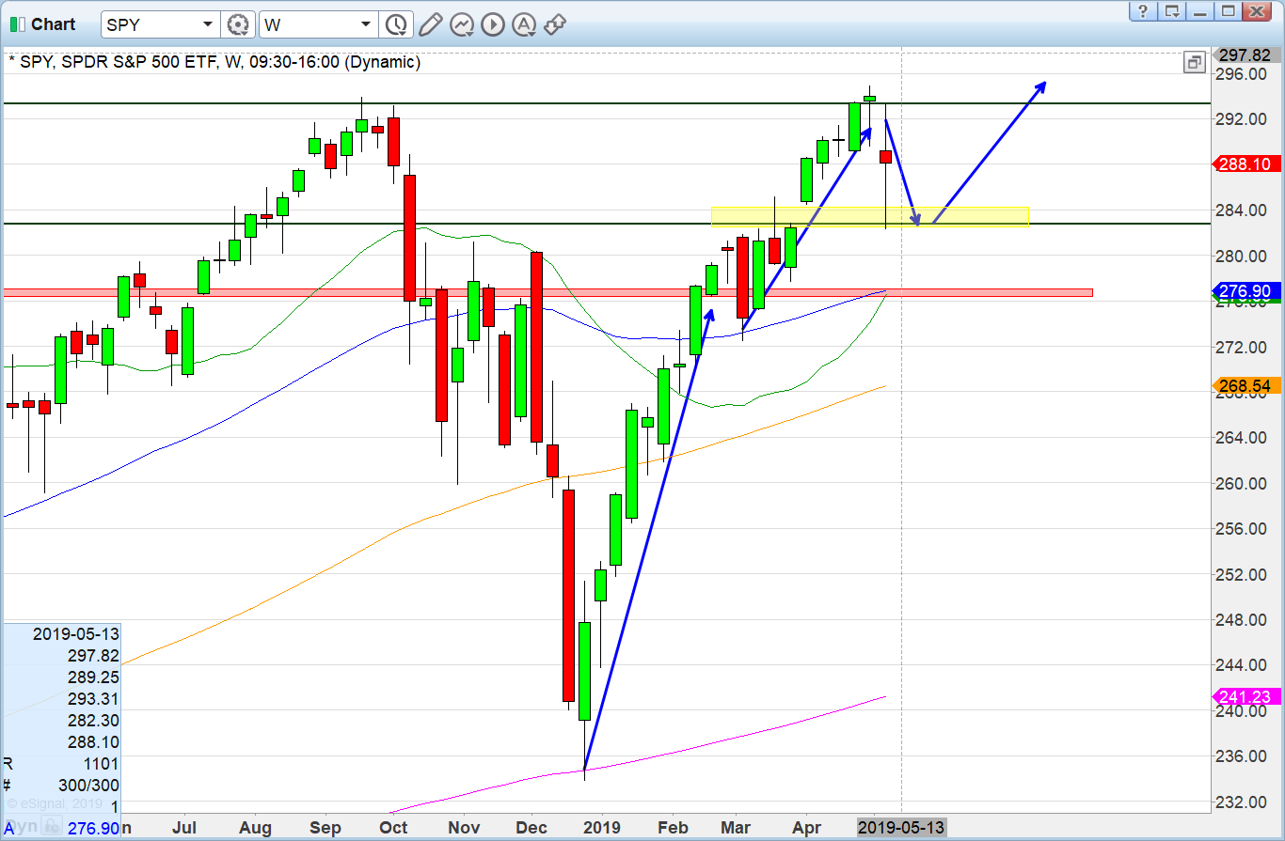Click the blue A auto-scale link
Image resolution: width=1285 pixels, height=841 pixels.
click(x=7, y=826)
